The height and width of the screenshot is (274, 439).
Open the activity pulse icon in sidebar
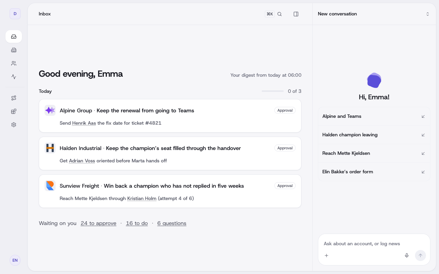pyautogui.click(x=14, y=77)
